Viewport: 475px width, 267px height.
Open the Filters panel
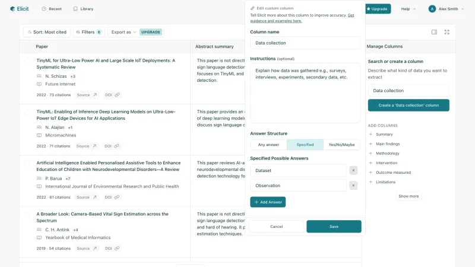point(88,32)
